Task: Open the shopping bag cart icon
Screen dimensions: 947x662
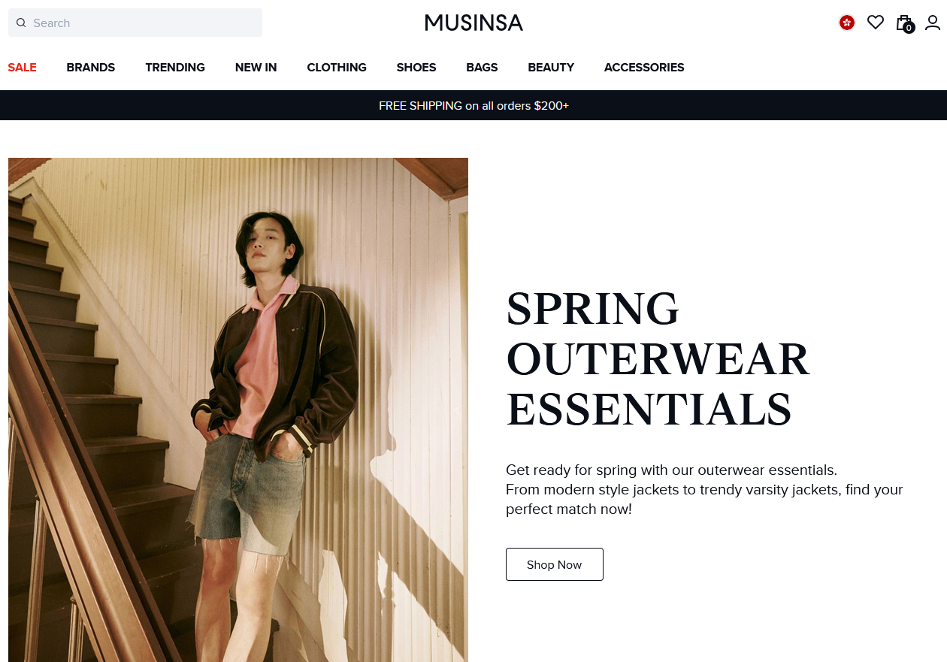Action: point(904,23)
